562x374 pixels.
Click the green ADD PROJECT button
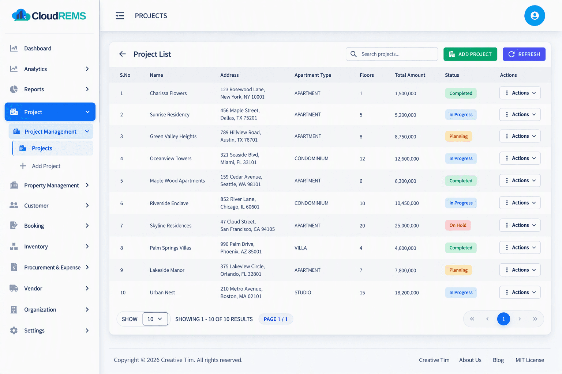pyautogui.click(x=470, y=54)
